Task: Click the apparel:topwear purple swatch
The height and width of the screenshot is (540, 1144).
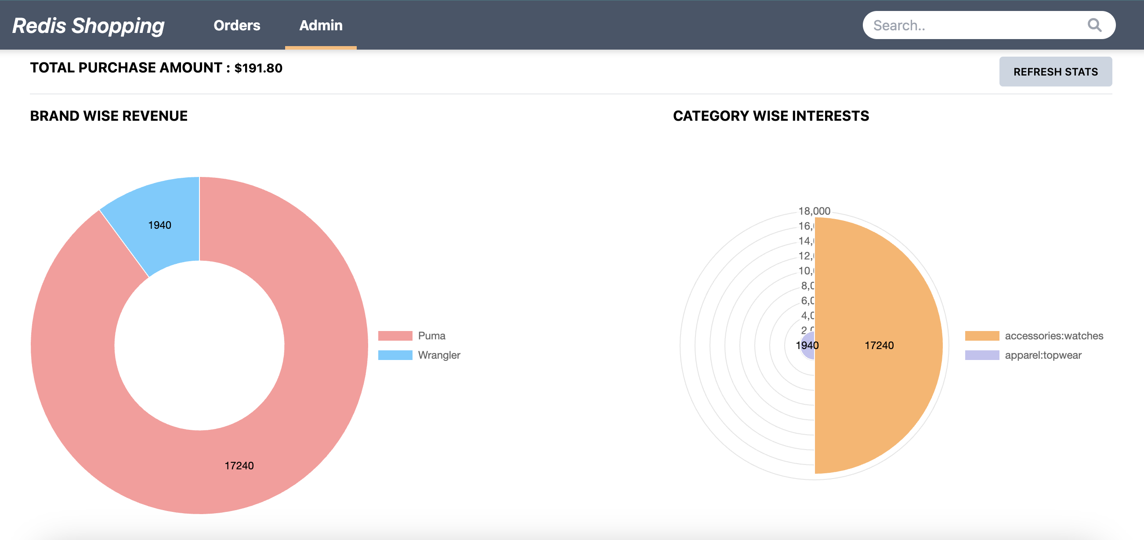Action: point(981,356)
